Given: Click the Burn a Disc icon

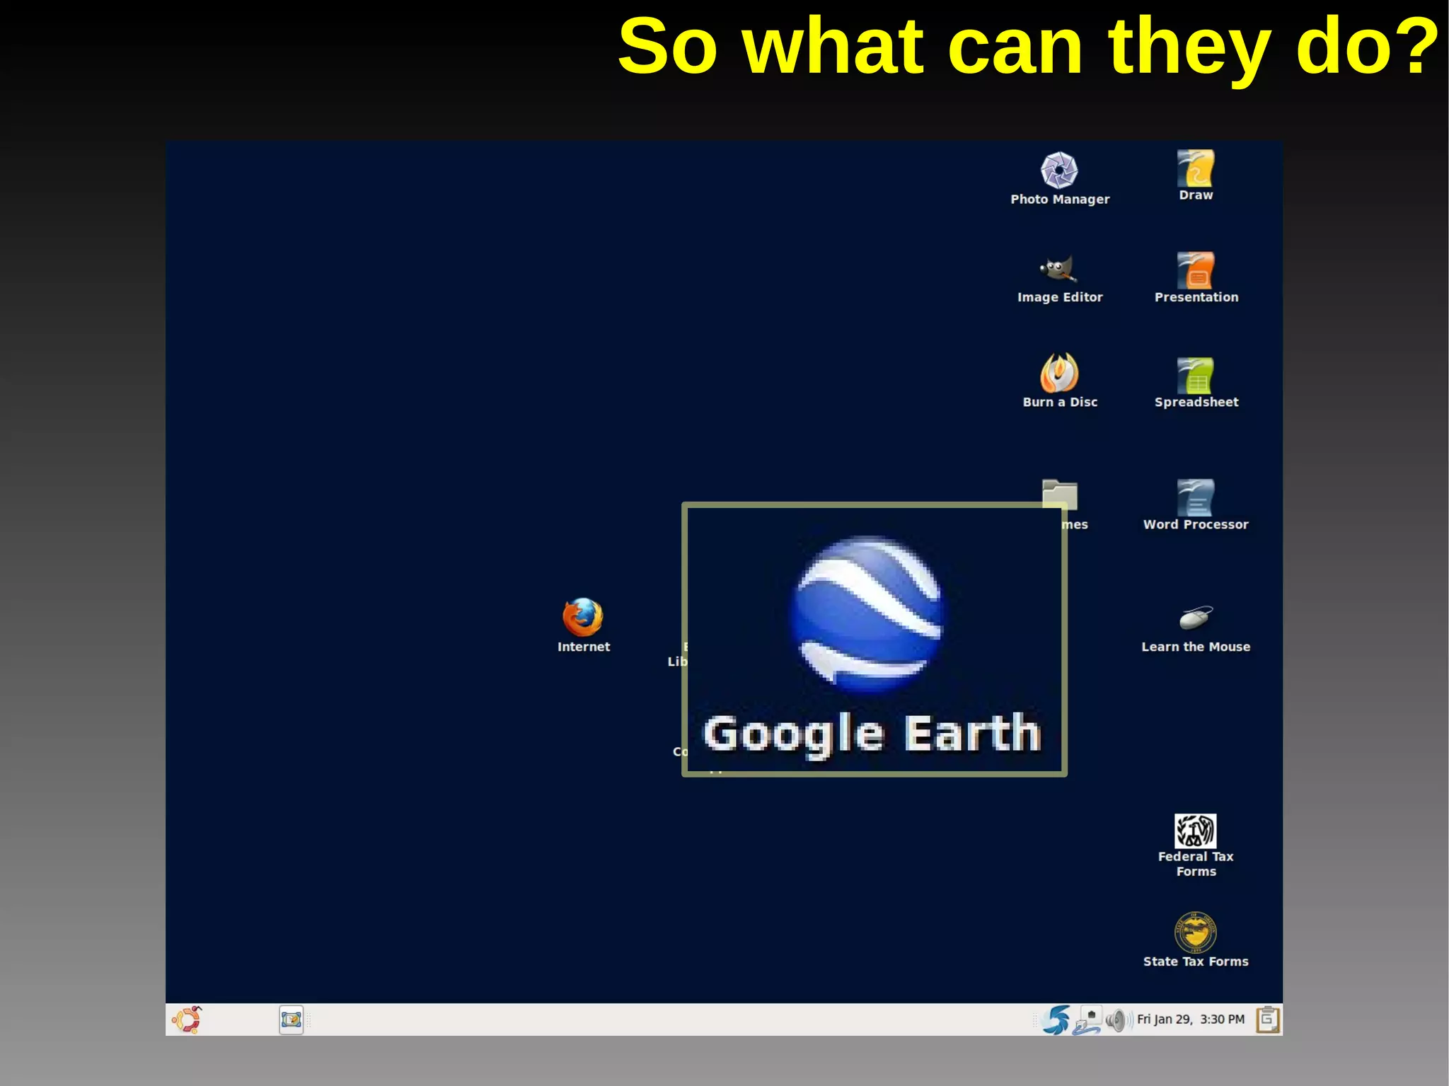Looking at the screenshot, I should 1059,373.
